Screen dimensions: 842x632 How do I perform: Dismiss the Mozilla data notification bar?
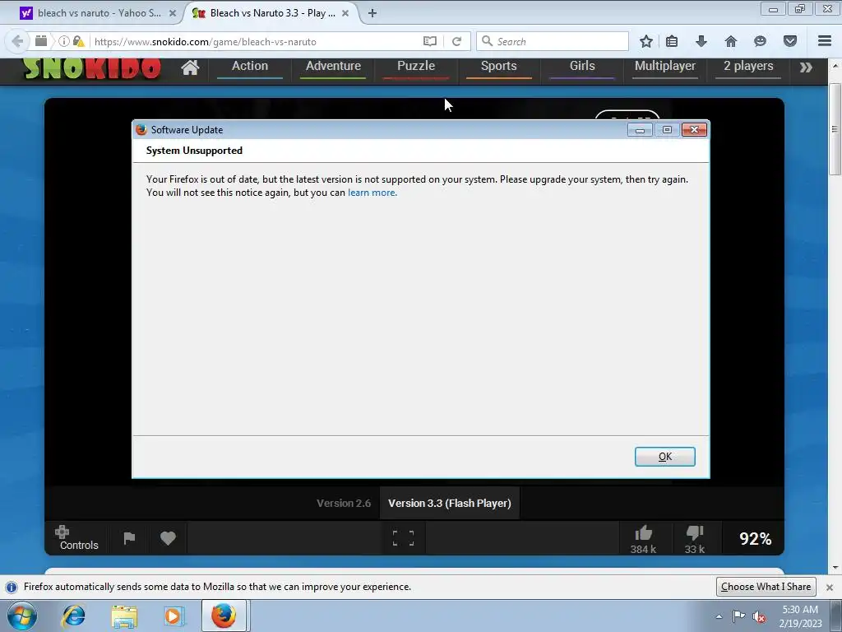coord(829,587)
